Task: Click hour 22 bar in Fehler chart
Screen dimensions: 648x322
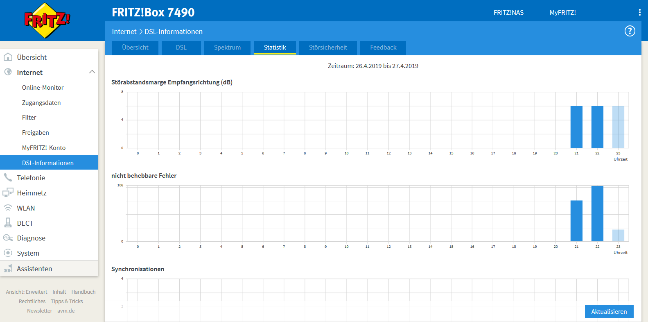Action: (597, 213)
